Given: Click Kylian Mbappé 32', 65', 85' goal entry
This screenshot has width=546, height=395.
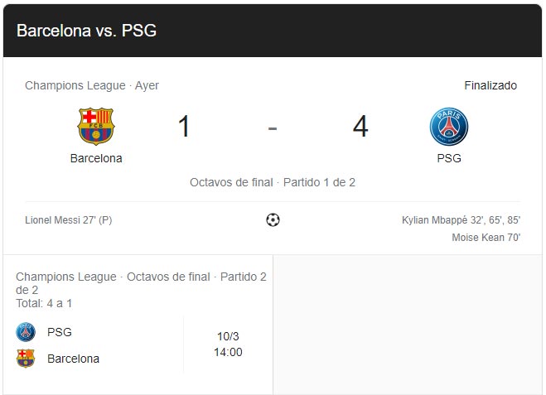Looking at the screenshot, I should (x=461, y=220).
